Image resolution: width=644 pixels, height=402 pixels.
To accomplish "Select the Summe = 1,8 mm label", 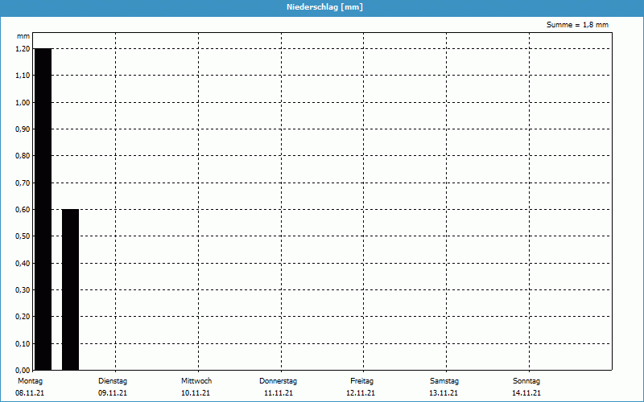I will tap(577, 25).
